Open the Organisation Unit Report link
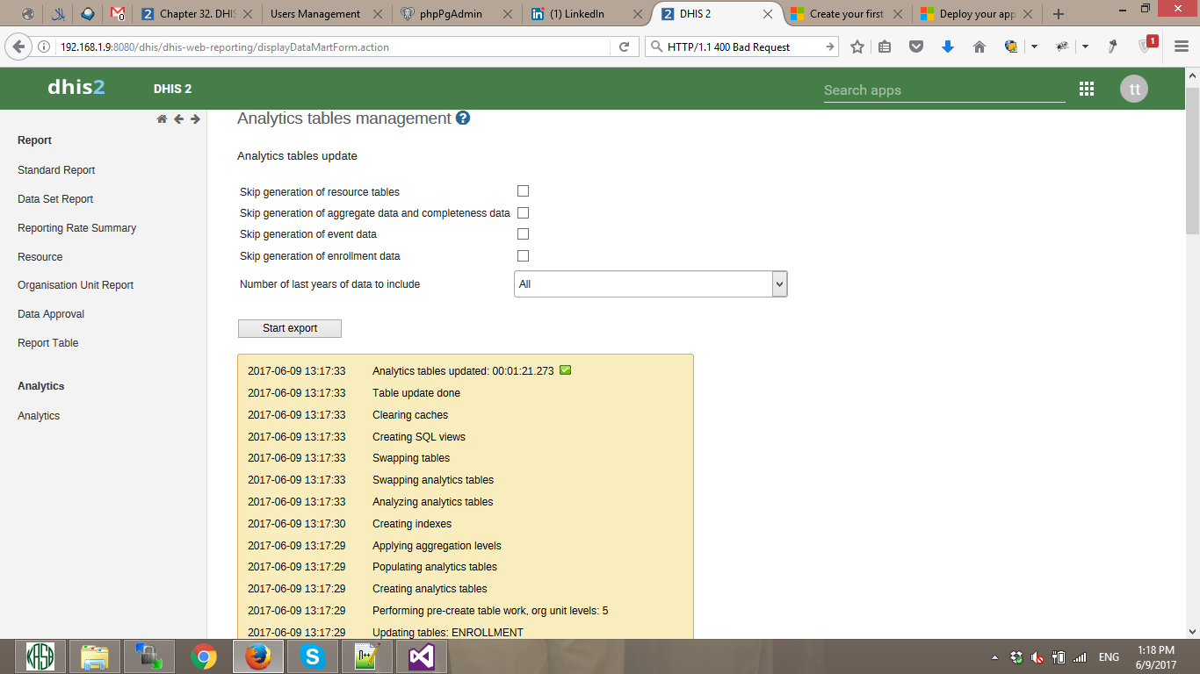Viewport: 1200px width, 674px height. coord(76,285)
